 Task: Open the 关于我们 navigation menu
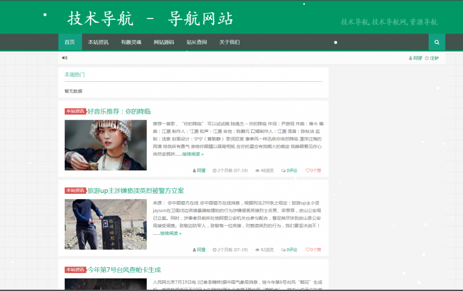(x=229, y=42)
